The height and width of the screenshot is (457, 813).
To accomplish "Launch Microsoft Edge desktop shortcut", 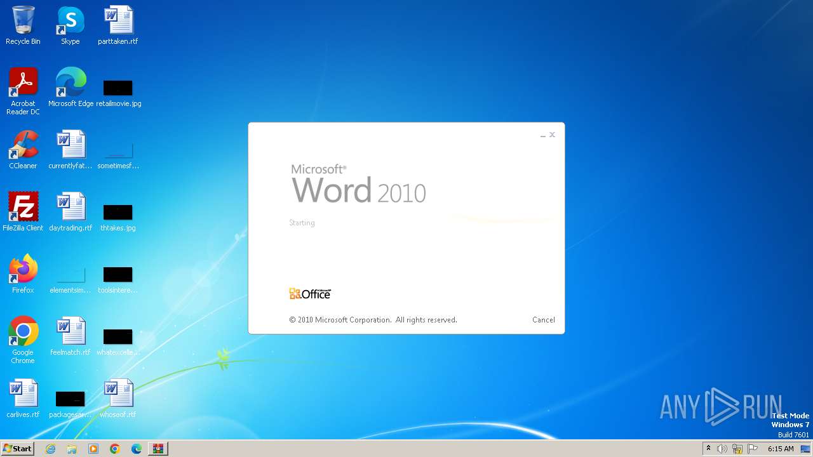I will [71, 88].
